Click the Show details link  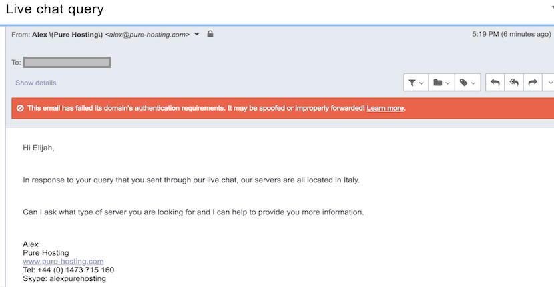[x=35, y=83]
